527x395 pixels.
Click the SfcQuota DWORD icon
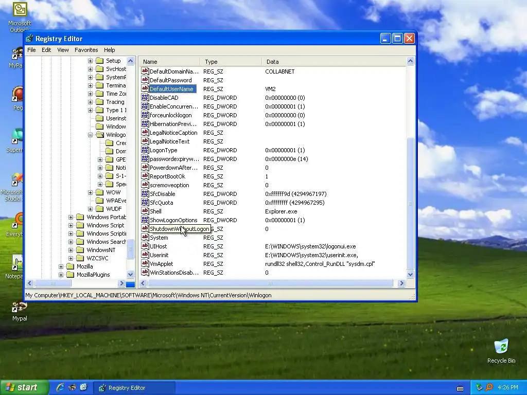145,202
